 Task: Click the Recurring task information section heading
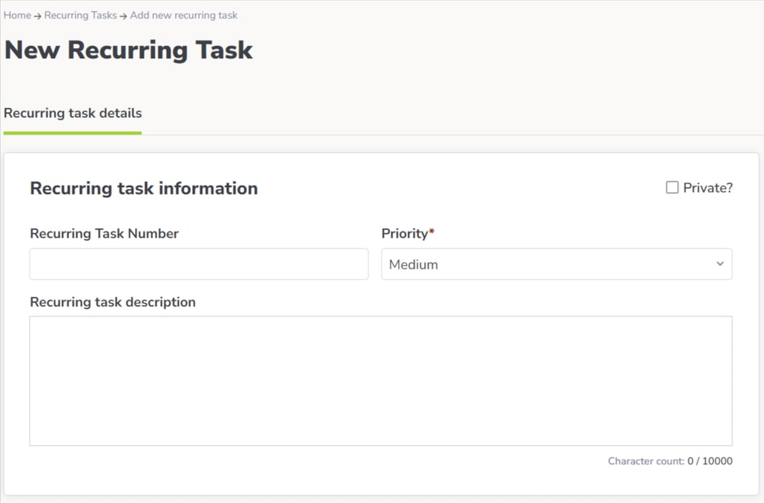[143, 188]
